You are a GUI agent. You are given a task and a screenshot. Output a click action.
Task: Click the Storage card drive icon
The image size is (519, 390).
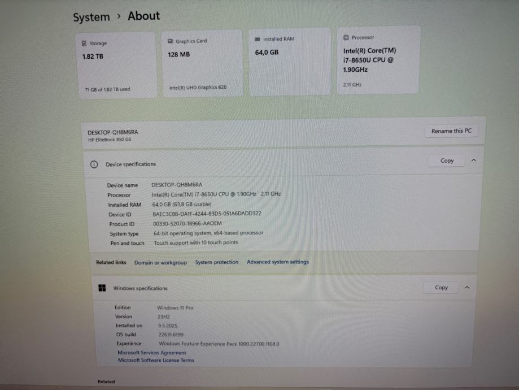tap(84, 44)
